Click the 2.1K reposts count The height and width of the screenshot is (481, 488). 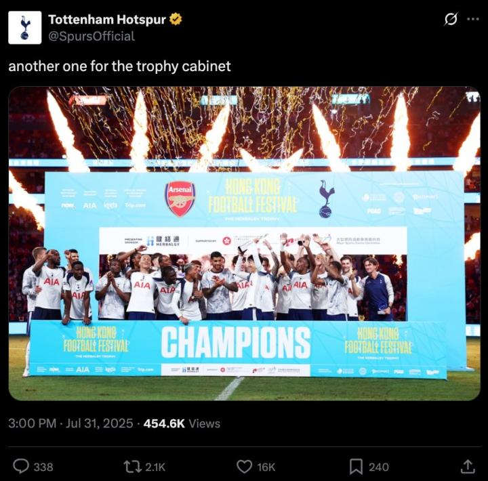coord(155,467)
